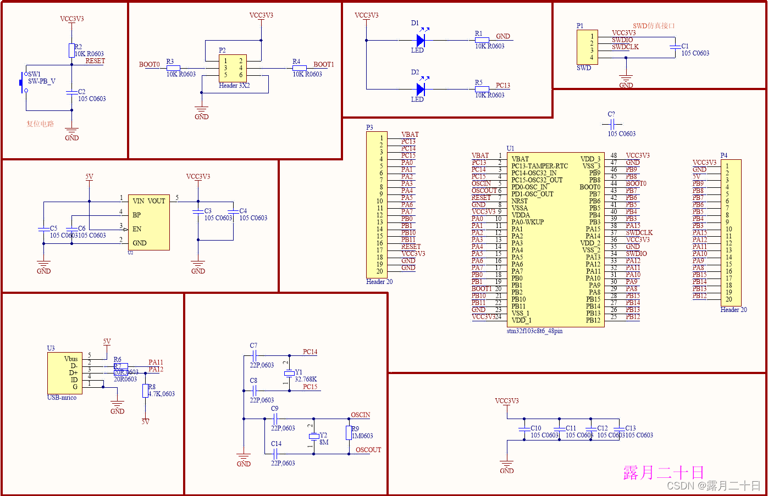The width and height of the screenshot is (768, 496).
Task: Click the SWDIO label on the SWD connector
Action: pos(622,40)
